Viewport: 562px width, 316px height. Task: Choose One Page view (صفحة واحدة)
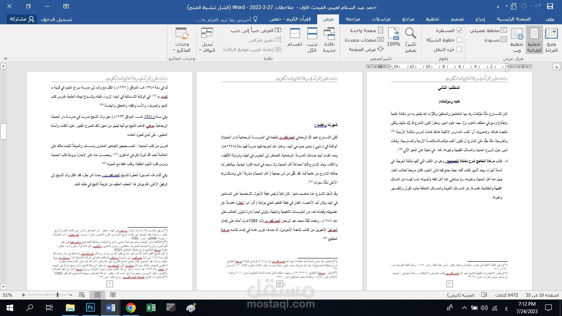[x=367, y=30]
